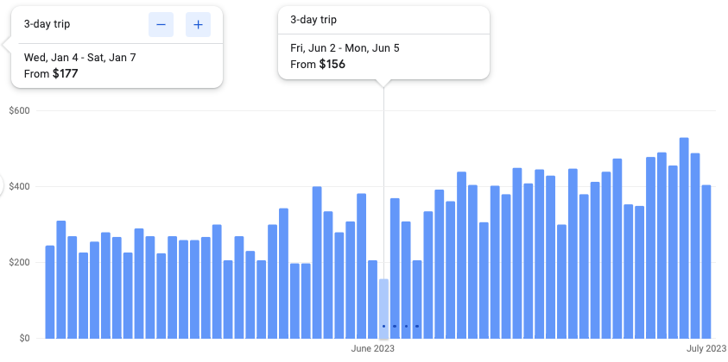Decrease trip length with the minus button

(x=161, y=25)
